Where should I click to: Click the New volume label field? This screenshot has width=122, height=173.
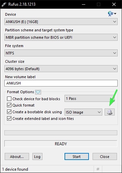click(x=61, y=83)
